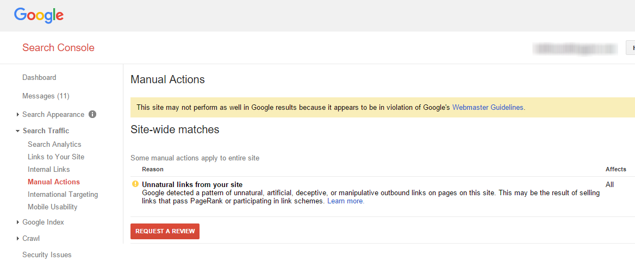Viewport: 635px width, 267px height.
Task: Open International Targeting
Action: (63, 195)
